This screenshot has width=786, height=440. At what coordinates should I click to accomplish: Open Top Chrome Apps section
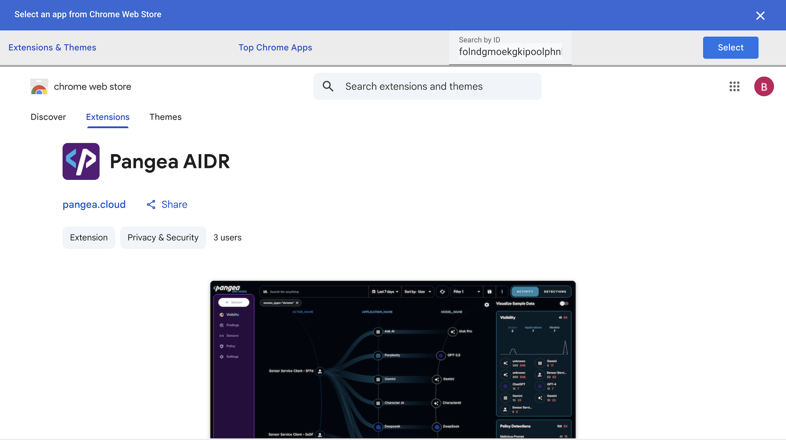pos(275,47)
